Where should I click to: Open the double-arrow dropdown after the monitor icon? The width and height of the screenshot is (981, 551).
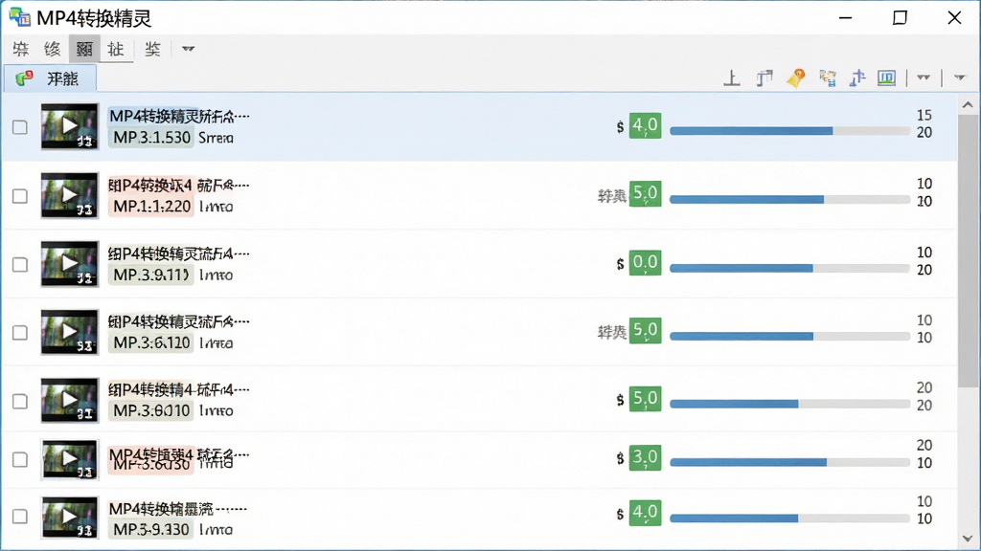[924, 78]
